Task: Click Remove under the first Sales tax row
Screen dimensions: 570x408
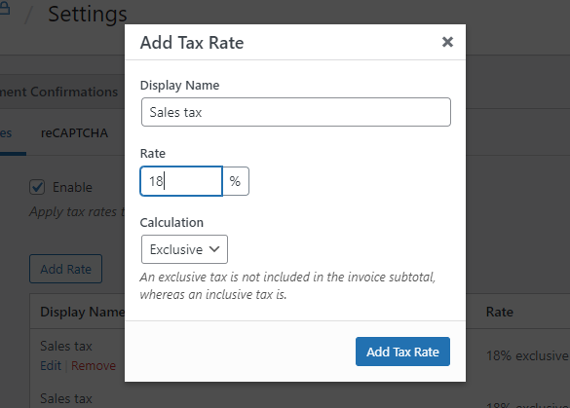Action: point(94,365)
